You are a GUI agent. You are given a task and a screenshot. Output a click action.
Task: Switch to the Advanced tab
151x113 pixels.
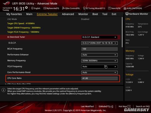[x=68, y=14]
